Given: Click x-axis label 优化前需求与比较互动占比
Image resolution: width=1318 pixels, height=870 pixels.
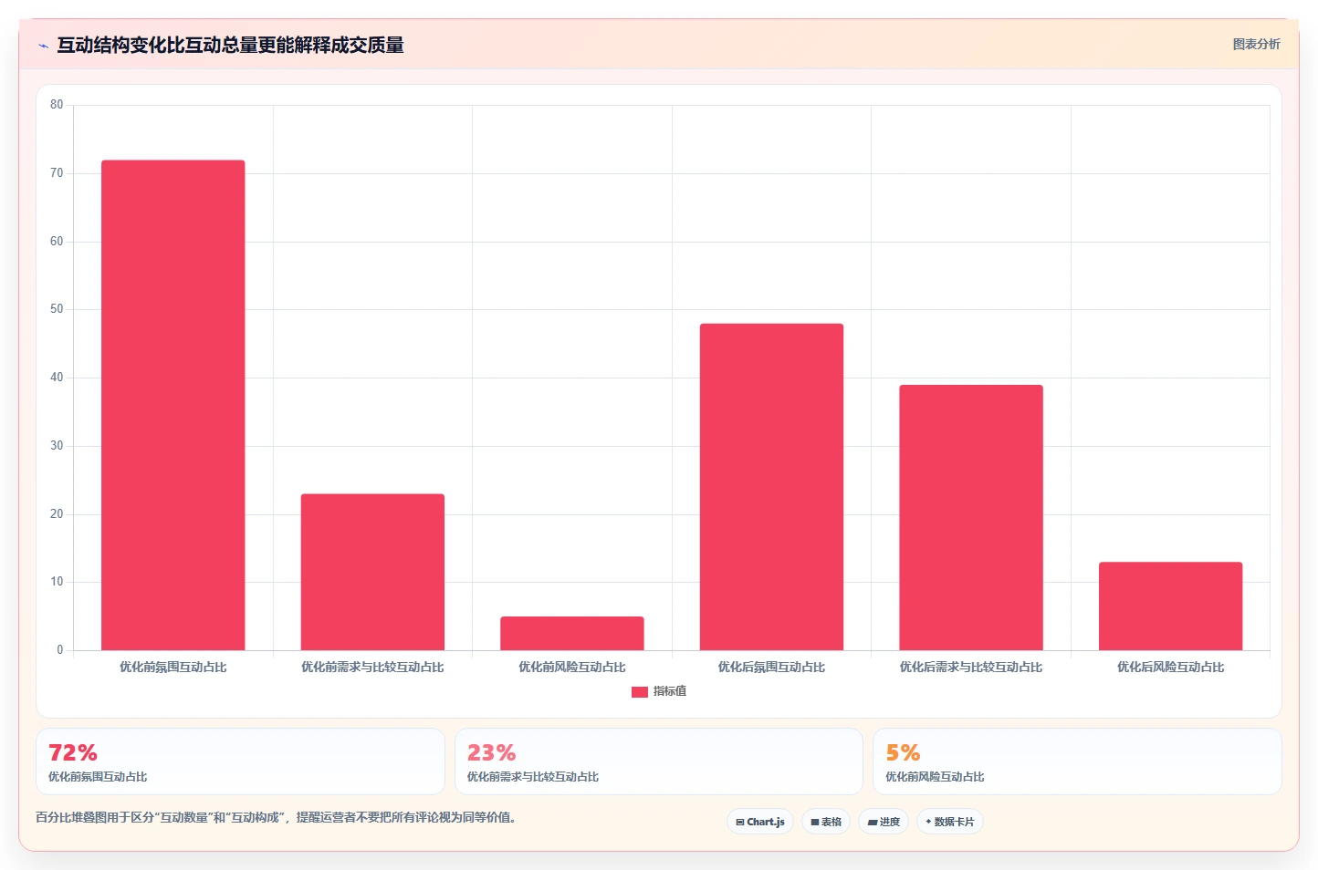Looking at the screenshot, I should click(372, 668).
